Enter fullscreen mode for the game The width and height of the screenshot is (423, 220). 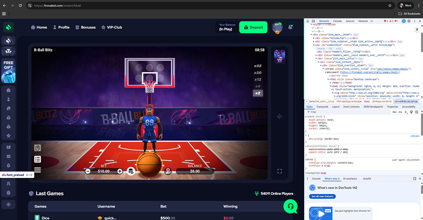[x=280, y=171]
